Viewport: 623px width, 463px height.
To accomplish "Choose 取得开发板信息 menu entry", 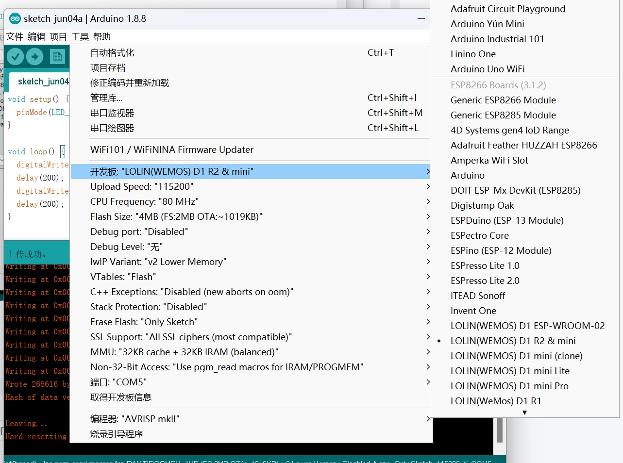I will [x=251, y=397].
